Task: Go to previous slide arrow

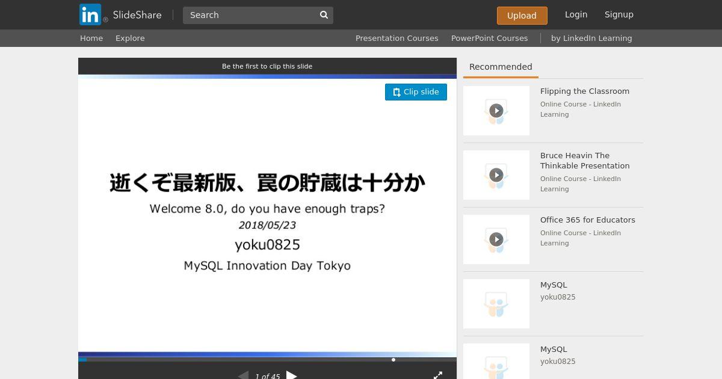Action: 243,375
